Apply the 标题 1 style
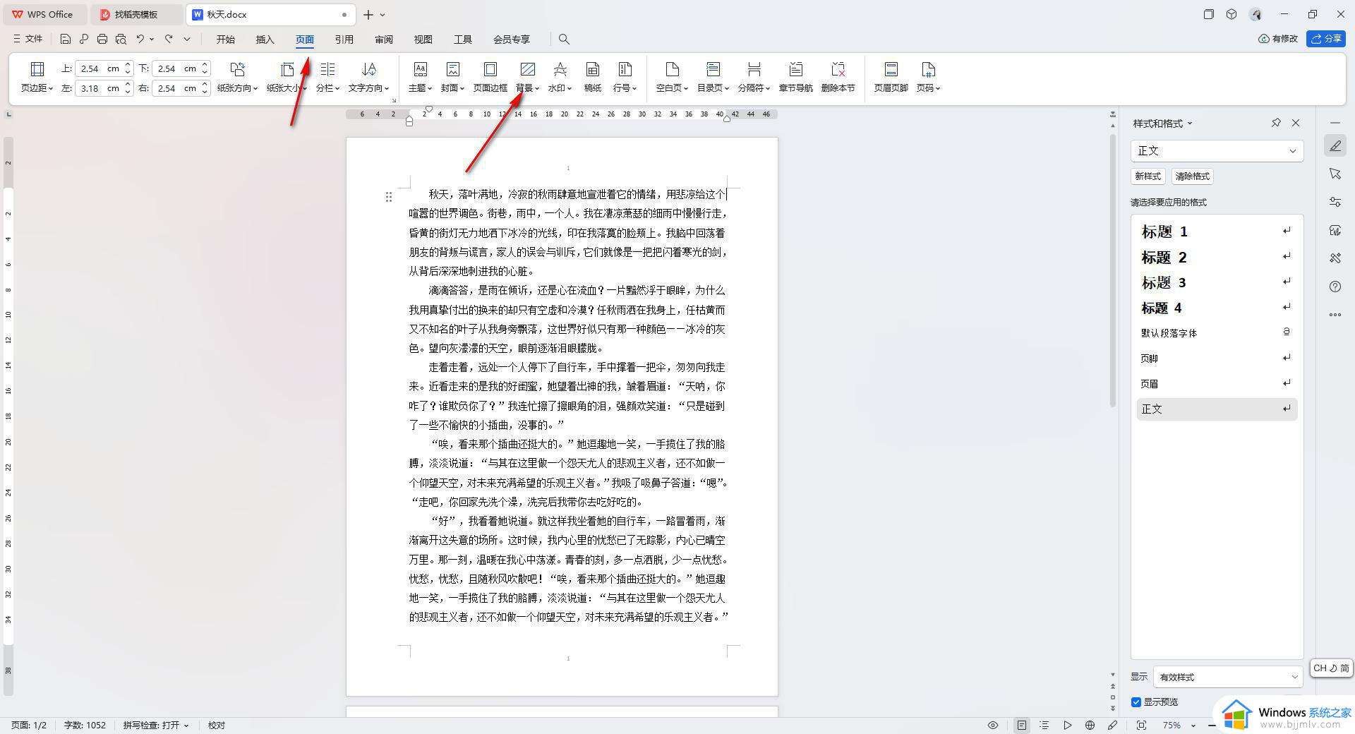This screenshot has width=1355, height=734. [1216, 231]
